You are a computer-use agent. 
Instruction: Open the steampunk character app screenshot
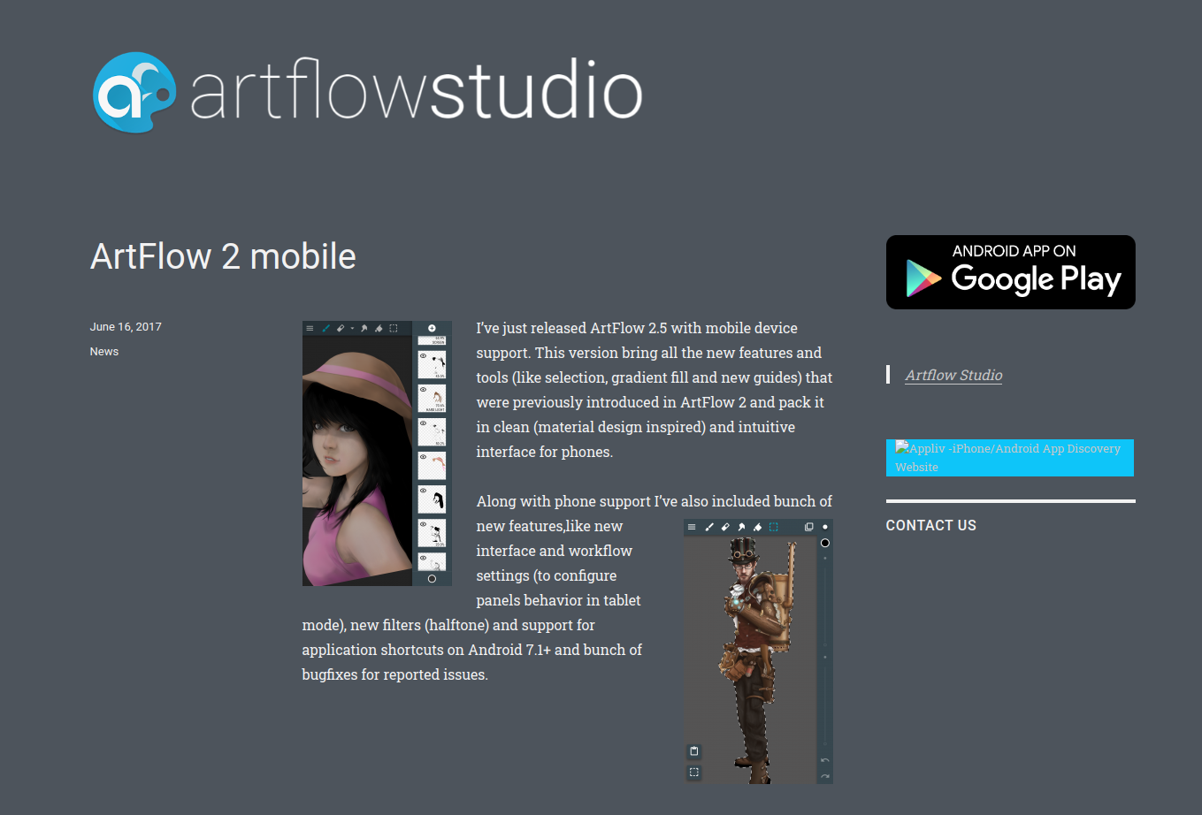(759, 651)
